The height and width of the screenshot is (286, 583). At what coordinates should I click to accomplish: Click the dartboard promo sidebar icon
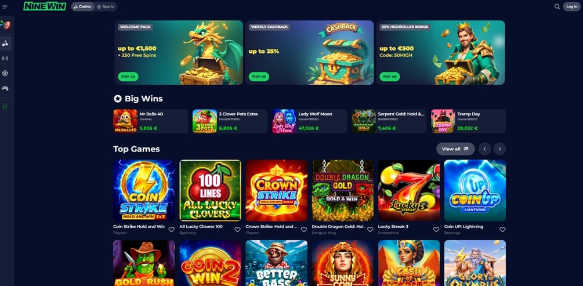(5, 25)
